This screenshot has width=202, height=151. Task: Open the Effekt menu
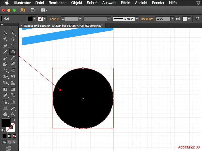[x=125, y=3]
